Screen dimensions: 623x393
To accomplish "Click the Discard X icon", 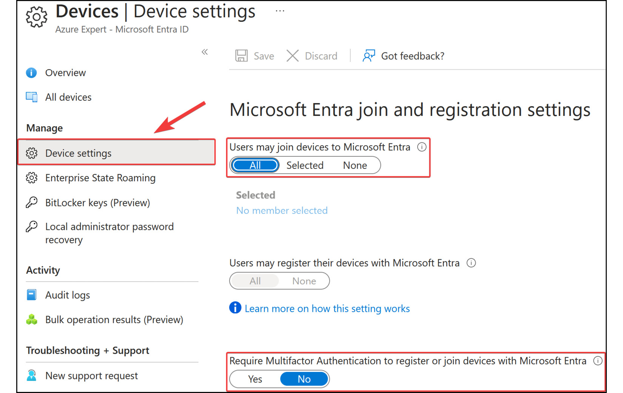I will 293,56.
